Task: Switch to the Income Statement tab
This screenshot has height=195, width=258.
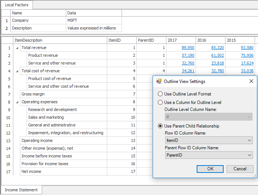Action: [x=21, y=190]
